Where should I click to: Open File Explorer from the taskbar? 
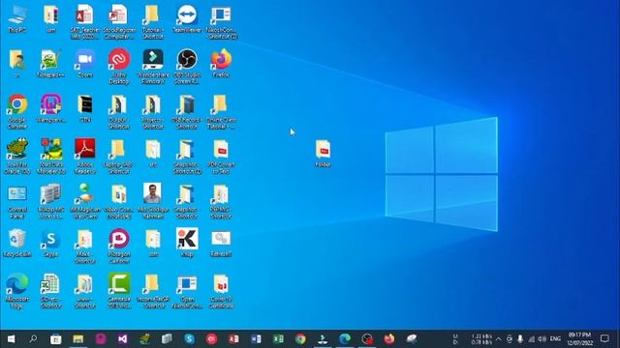click(x=77, y=338)
